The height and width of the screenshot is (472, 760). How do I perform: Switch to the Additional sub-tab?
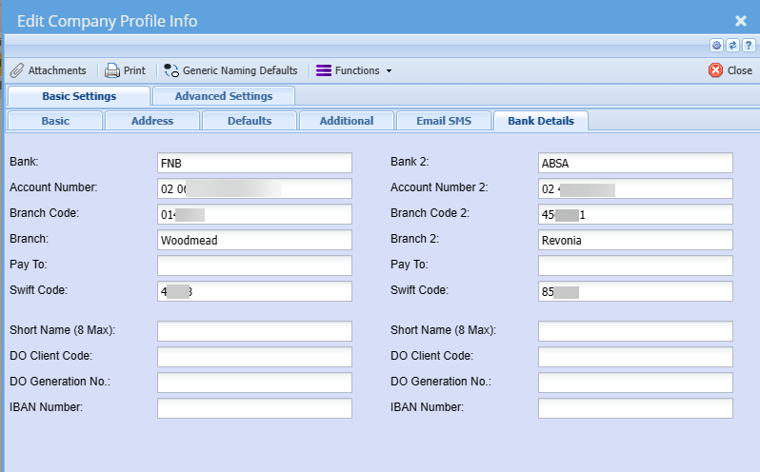click(347, 121)
